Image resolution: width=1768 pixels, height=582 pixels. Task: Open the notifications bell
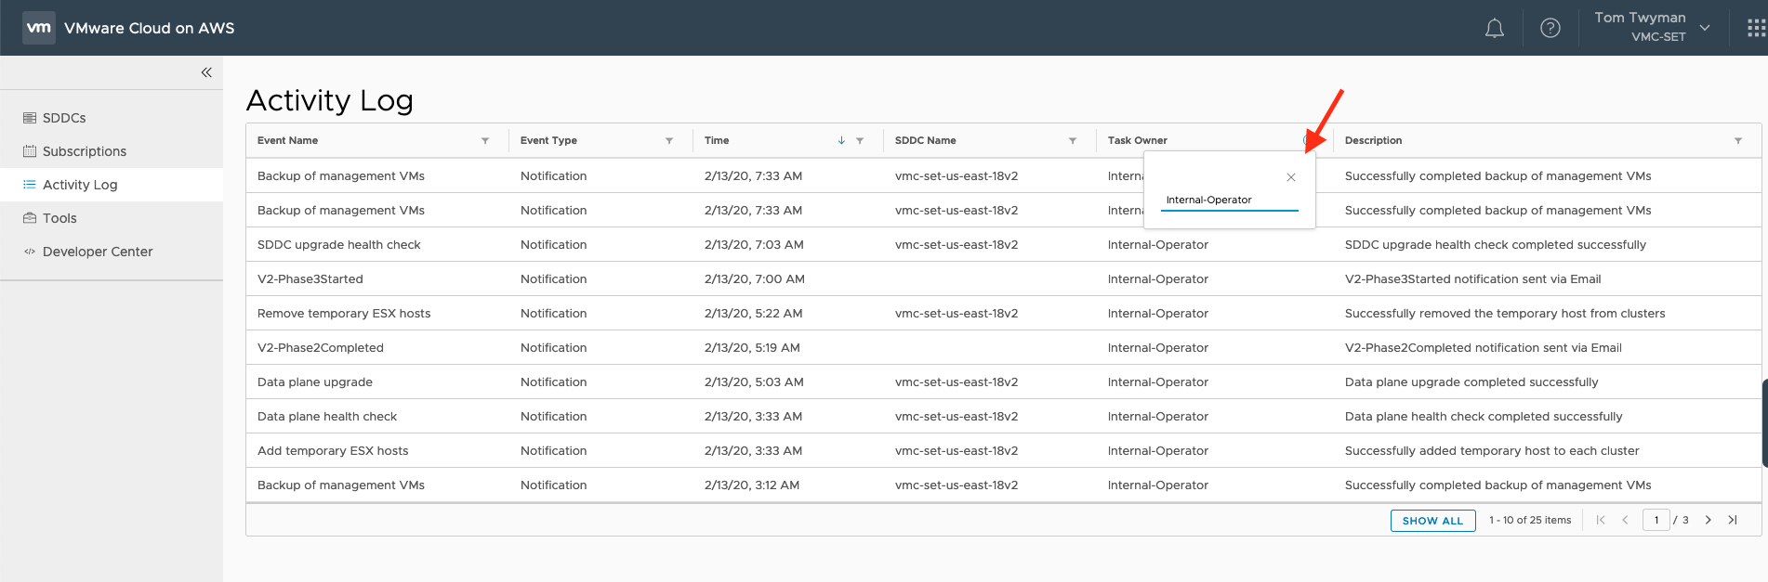pyautogui.click(x=1494, y=29)
